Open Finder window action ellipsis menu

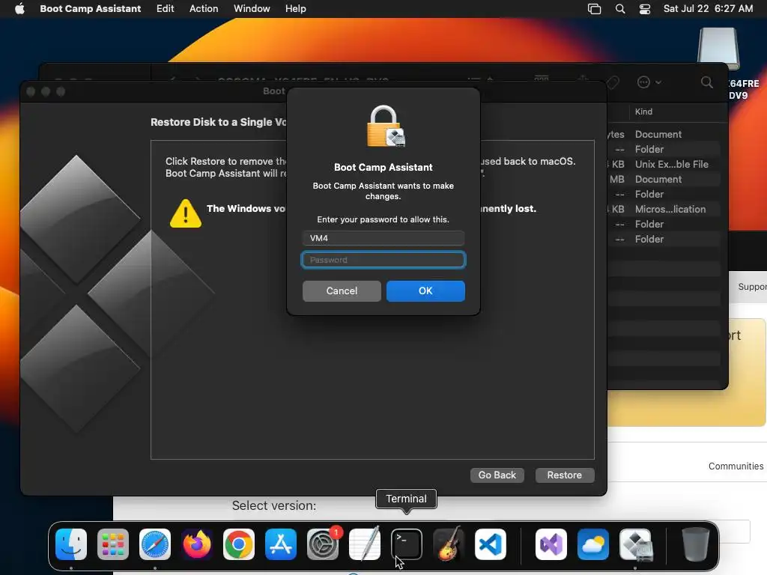coord(649,82)
